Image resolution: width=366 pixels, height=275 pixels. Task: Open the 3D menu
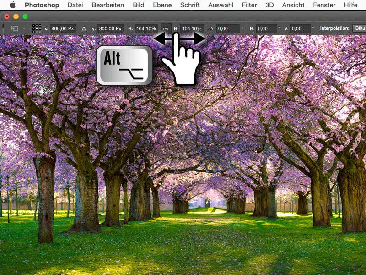(x=269, y=5)
